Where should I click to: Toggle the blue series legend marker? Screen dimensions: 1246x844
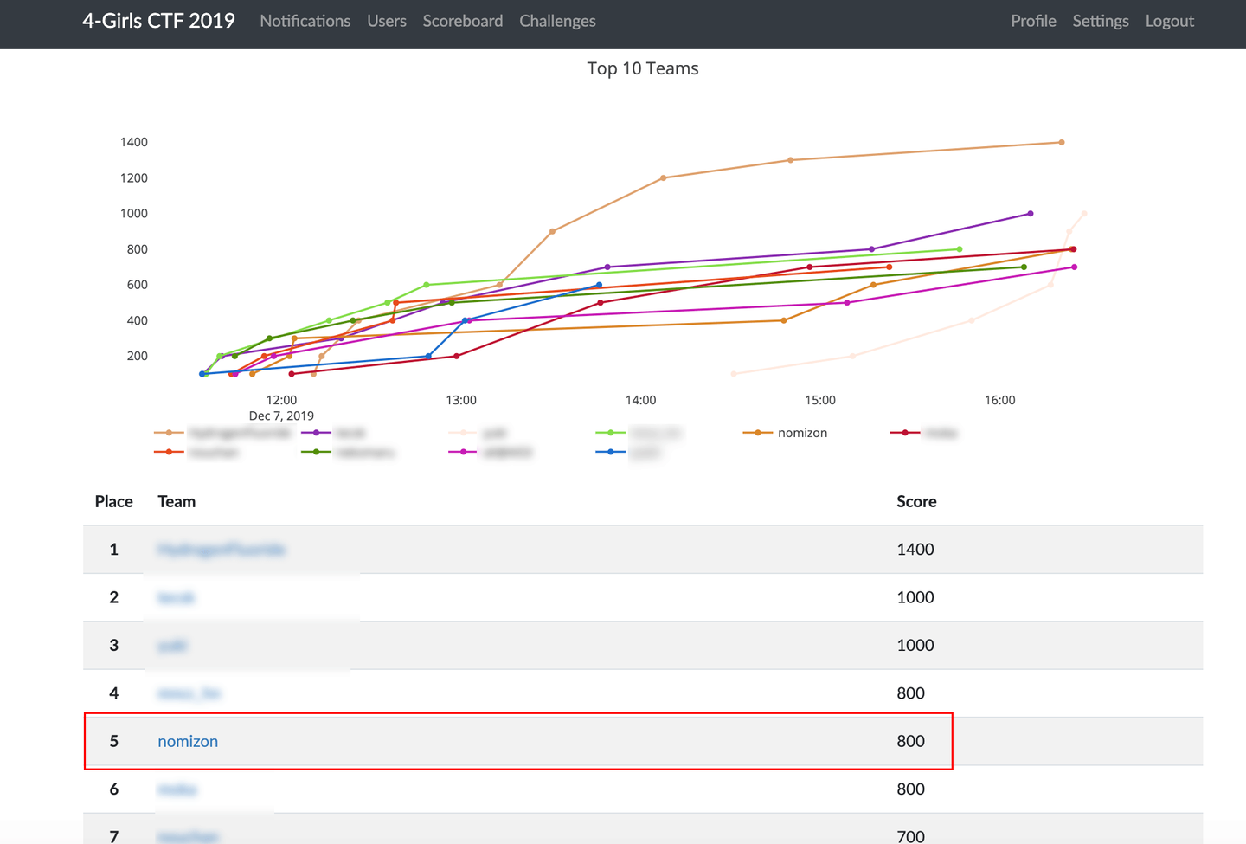(x=610, y=452)
